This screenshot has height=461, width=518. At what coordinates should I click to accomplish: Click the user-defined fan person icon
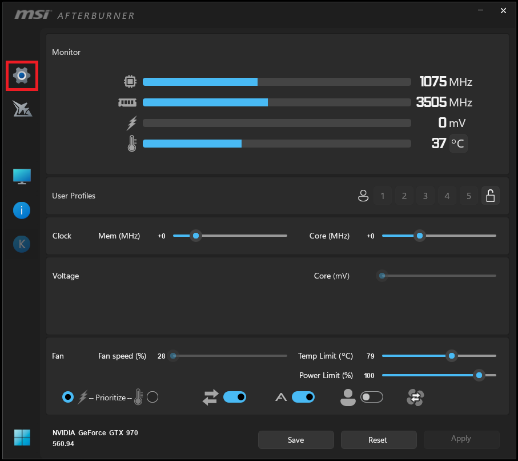(348, 397)
